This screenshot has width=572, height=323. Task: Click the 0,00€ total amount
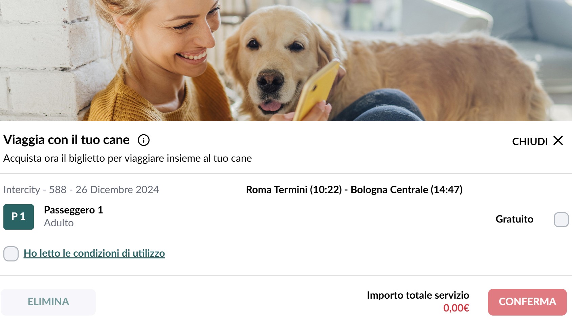tap(456, 308)
